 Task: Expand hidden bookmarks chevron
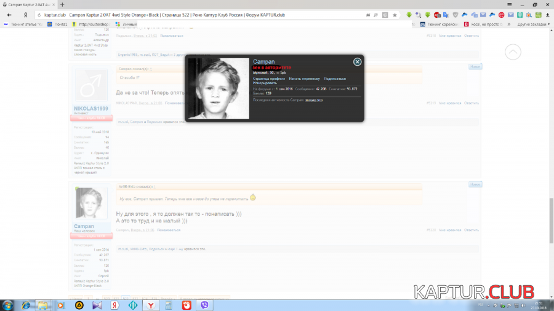[509, 25]
